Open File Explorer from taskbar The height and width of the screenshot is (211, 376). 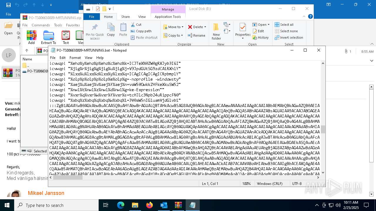click(x=135, y=205)
